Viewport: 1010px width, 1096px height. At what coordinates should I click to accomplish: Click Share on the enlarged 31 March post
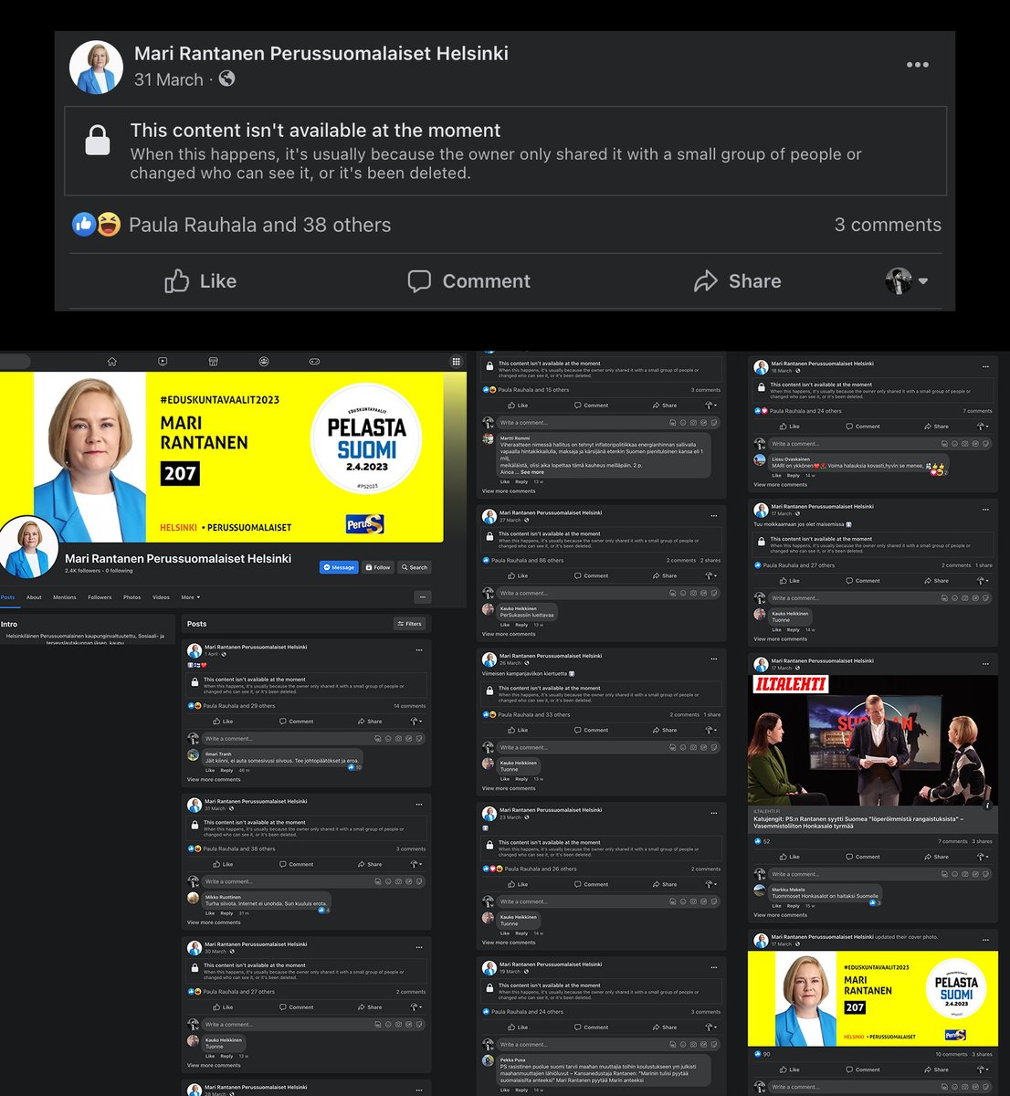pos(737,280)
